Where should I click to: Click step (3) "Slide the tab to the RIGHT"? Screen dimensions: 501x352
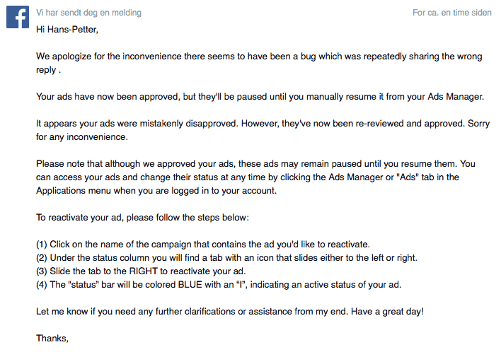tap(151, 271)
